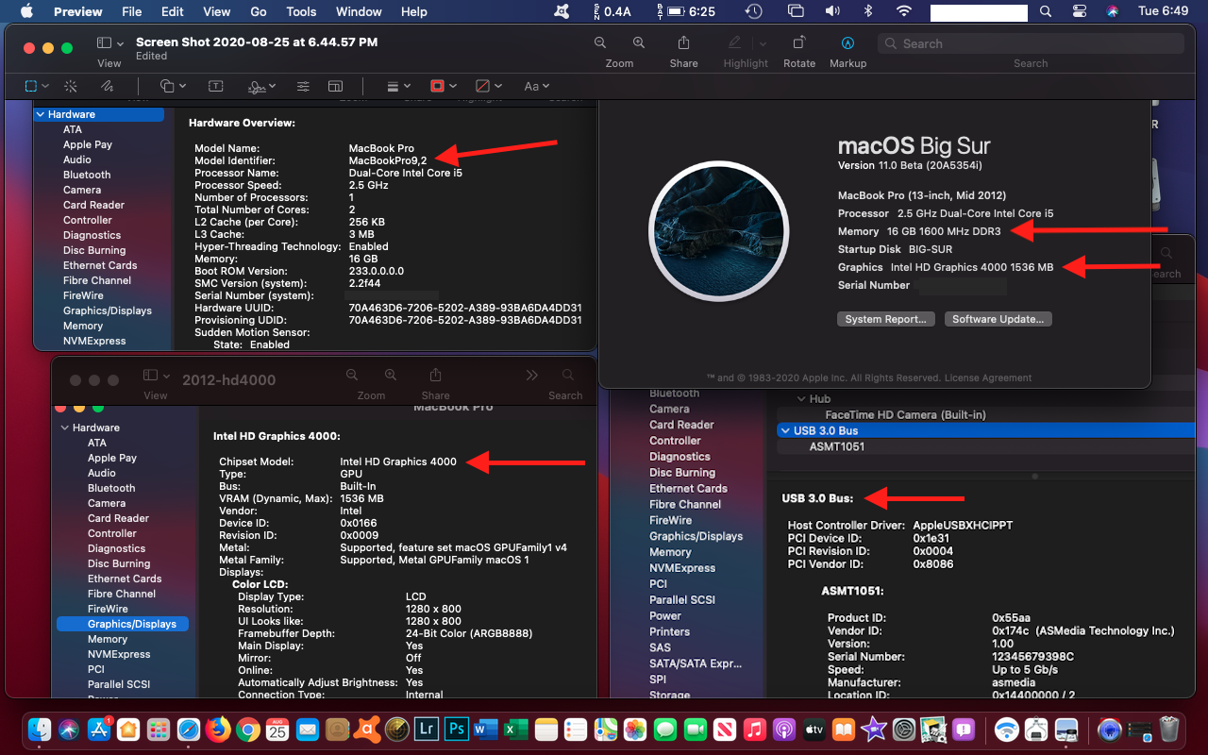Open Spotlight search in the menu bar
1208x755 pixels.
tap(1045, 11)
